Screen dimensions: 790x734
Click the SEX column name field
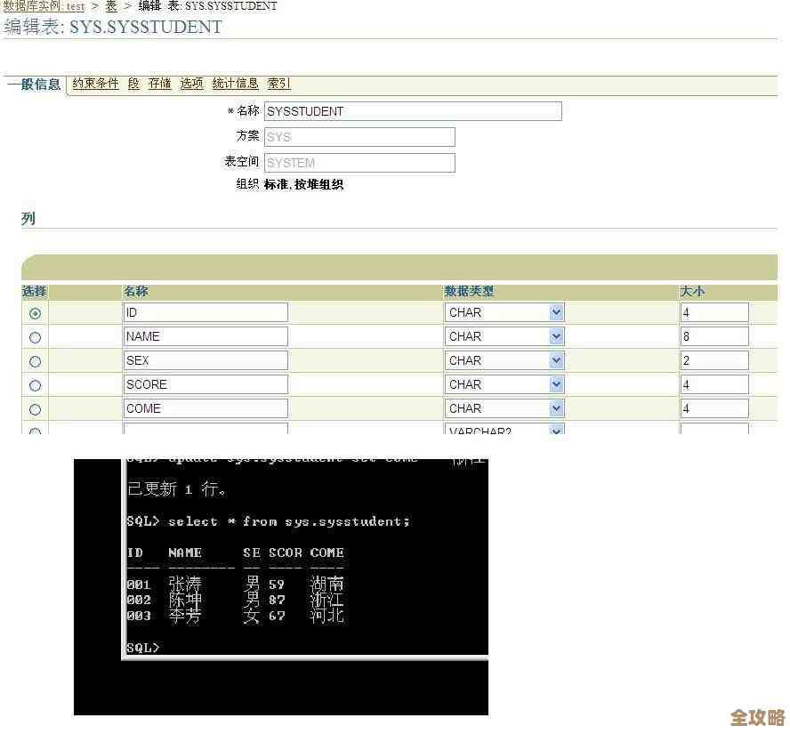pos(206,360)
